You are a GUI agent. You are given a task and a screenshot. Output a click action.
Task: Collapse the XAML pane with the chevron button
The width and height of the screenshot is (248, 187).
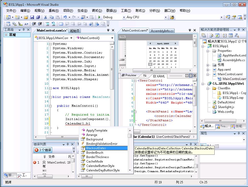coord(195,76)
